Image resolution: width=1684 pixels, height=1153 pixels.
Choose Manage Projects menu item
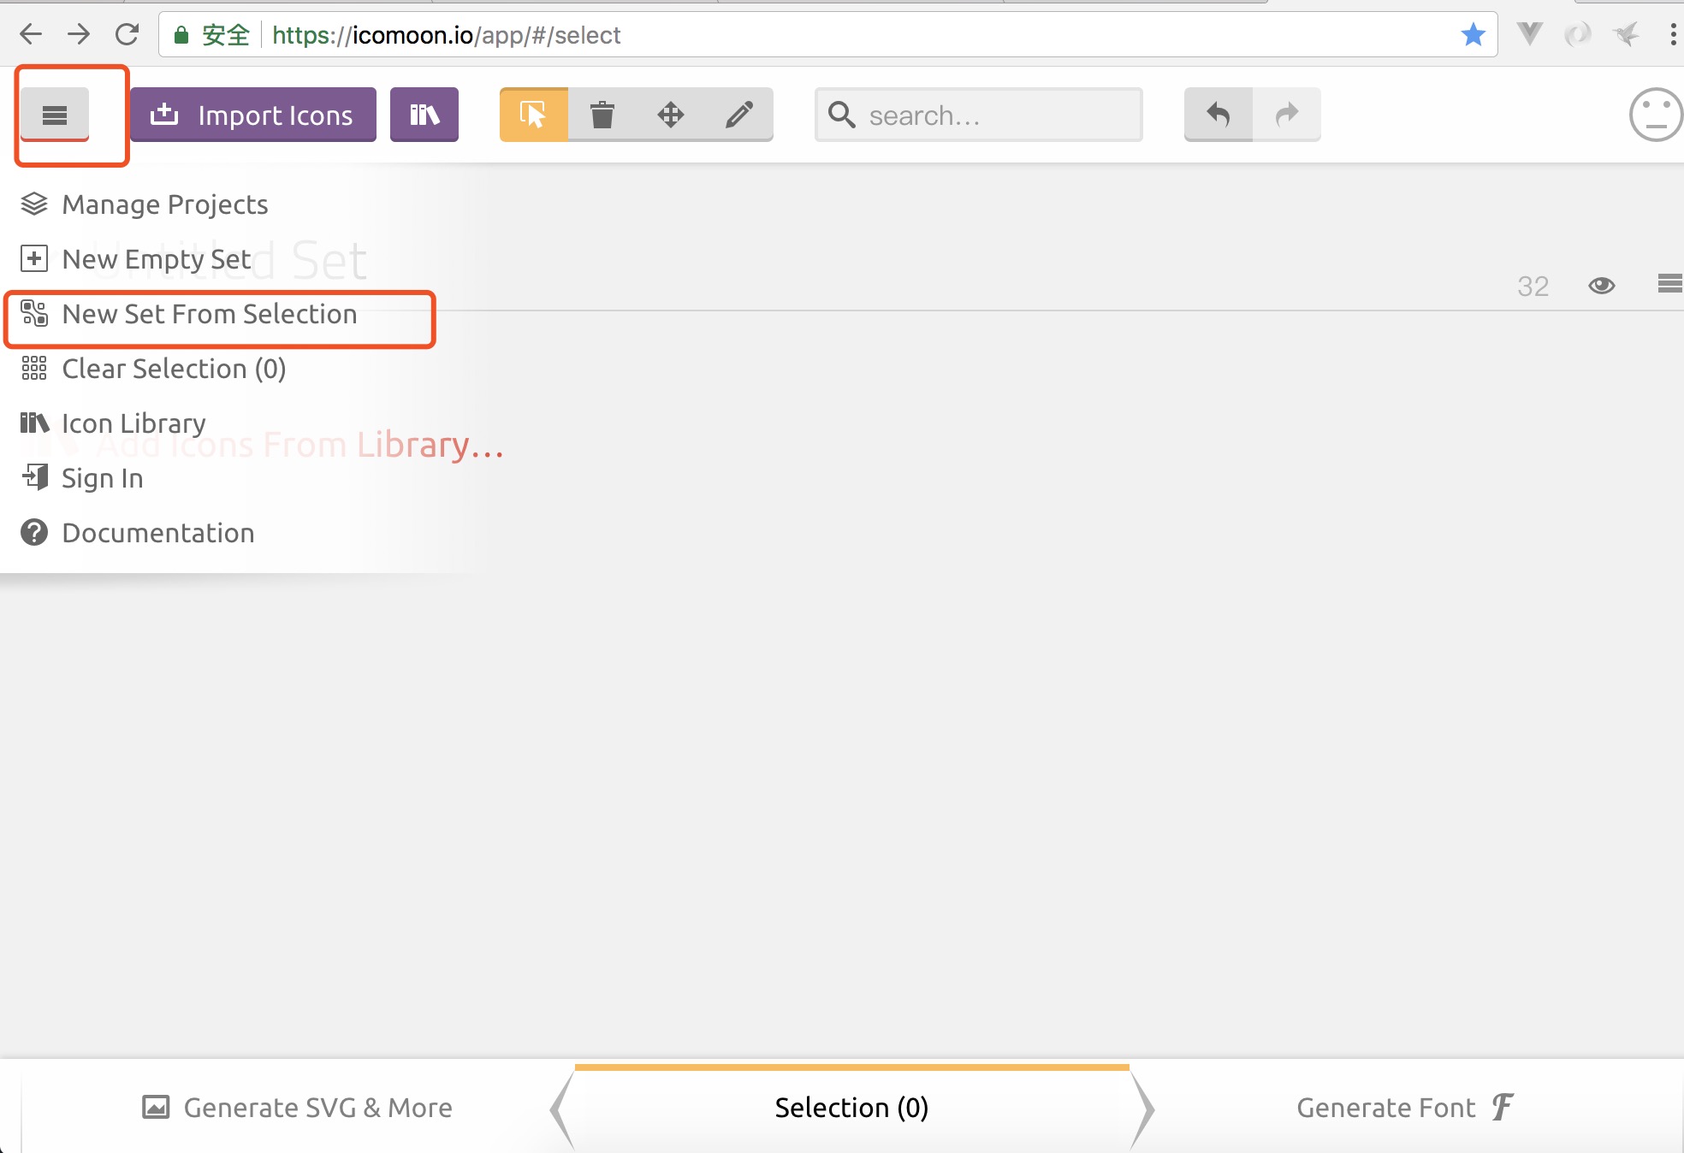(x=145, y=204)
